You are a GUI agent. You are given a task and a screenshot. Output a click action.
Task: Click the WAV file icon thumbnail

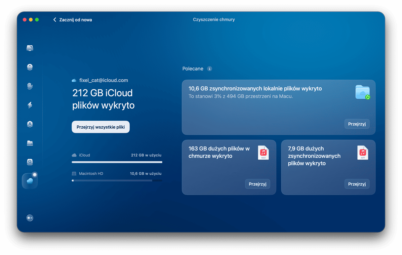(263, 153)
